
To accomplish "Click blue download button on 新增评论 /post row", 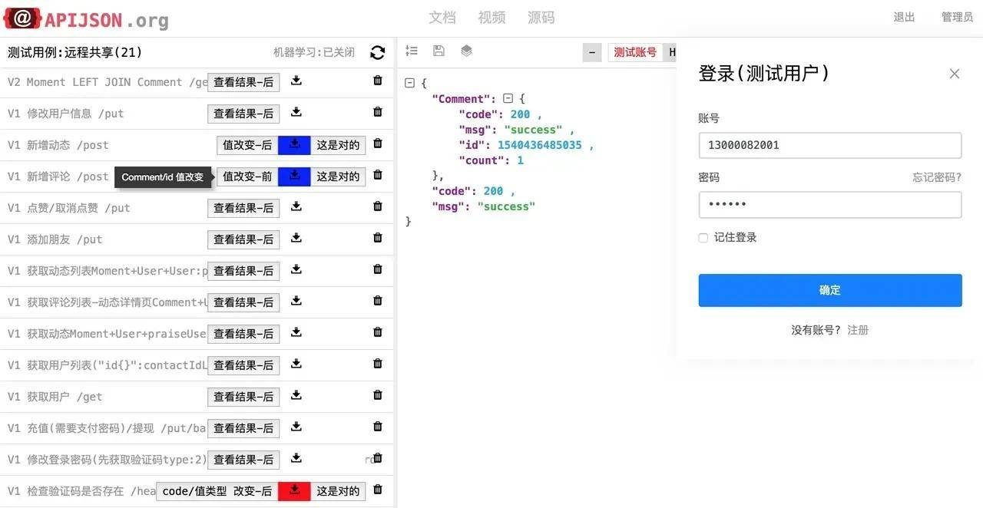I will (294, 176).
